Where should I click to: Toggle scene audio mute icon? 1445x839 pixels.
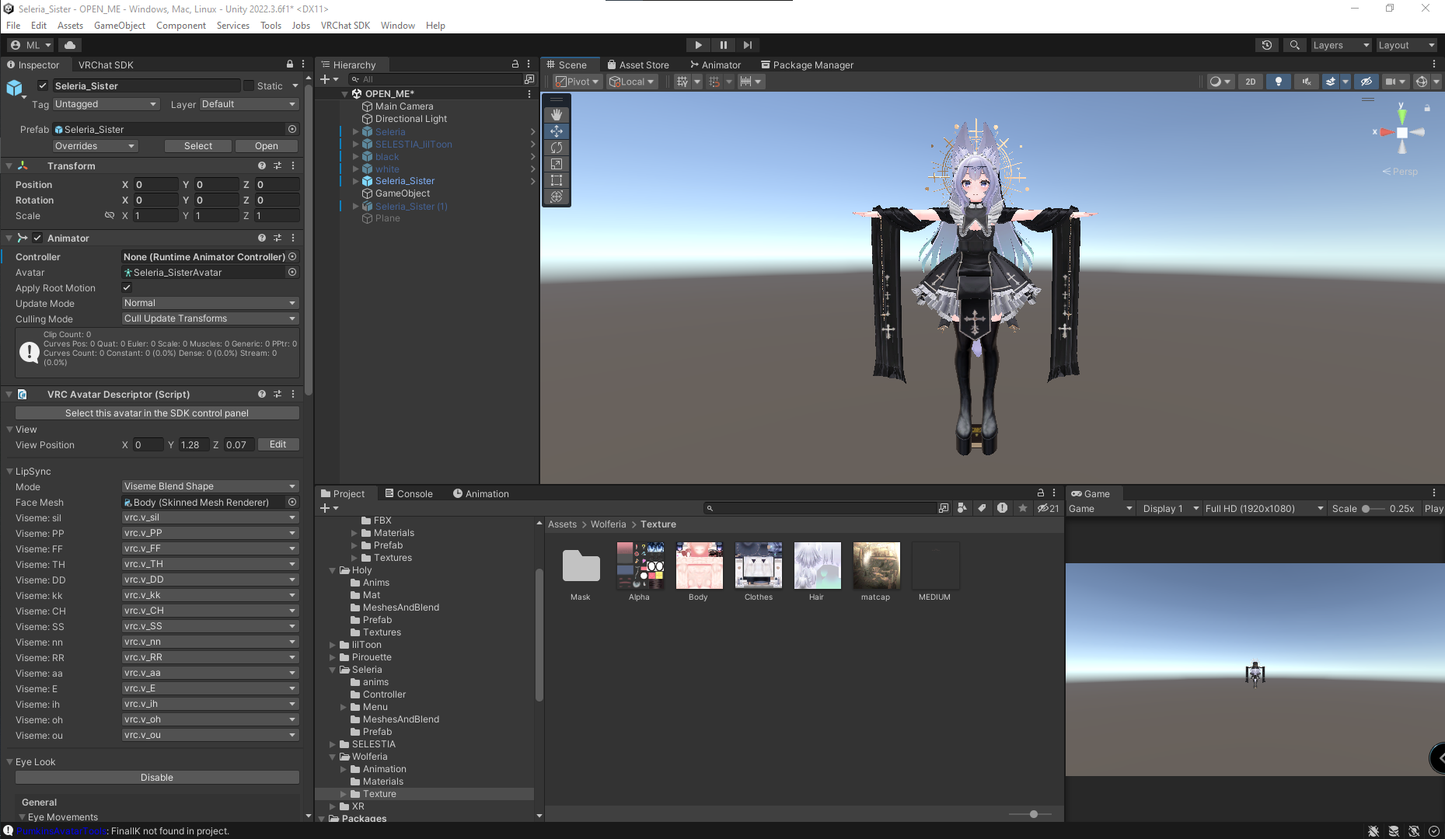[1307, 82]
